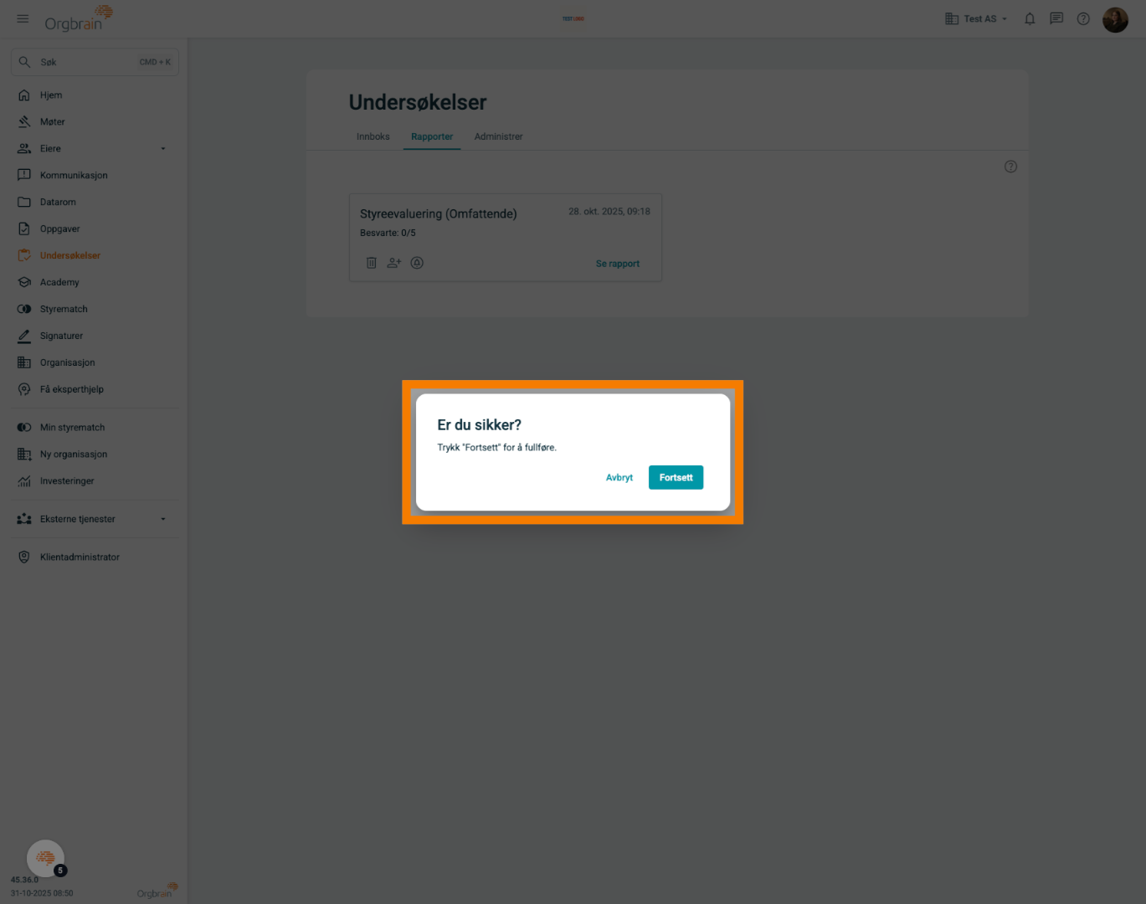Screen dimensions: 1146x904
Task: Click the Oppgaver task icon
Action: [24, 229]
